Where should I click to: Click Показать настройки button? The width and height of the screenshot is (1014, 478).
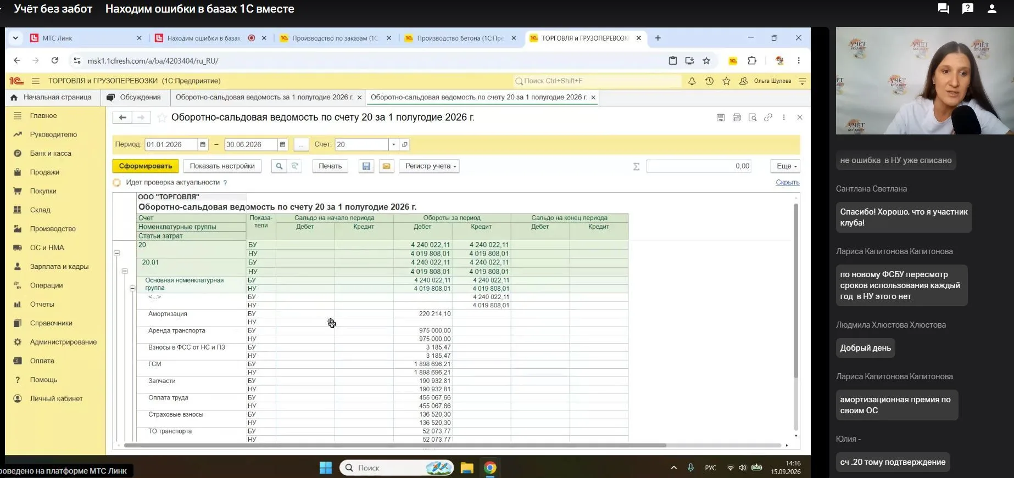pos(222,166)
